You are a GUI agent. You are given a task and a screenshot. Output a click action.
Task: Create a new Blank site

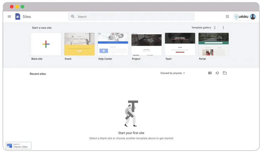[46, 44]
